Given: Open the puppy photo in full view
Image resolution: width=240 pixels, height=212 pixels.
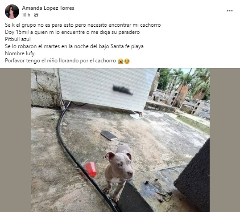Looking at the screenshot, I should [120, 140].
